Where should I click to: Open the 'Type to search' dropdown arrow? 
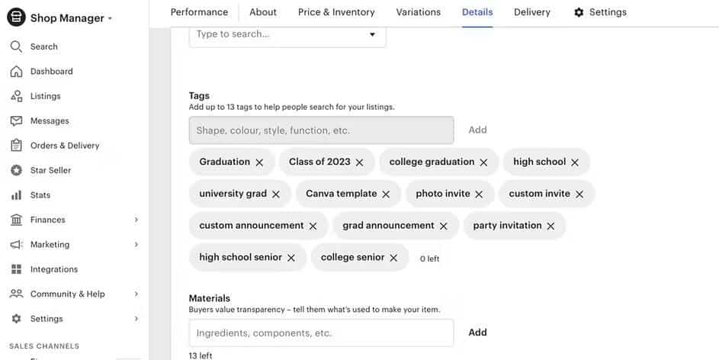[372, 34]
